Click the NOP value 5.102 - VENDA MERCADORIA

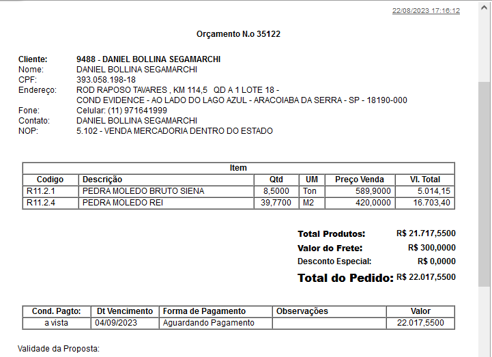(x=174, y=131)
